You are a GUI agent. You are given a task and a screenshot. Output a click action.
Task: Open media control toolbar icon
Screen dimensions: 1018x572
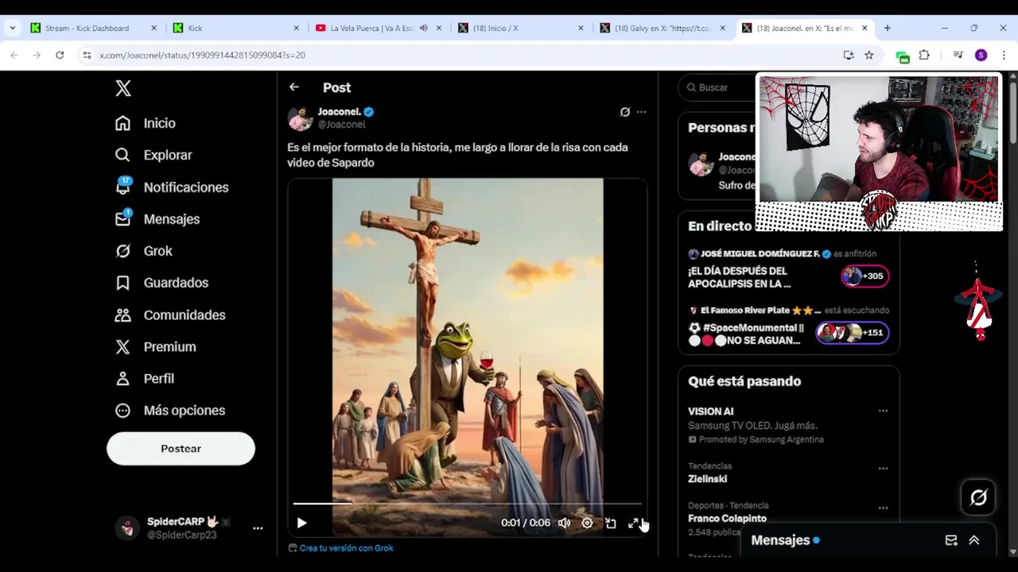pyautogui.click(x=958, y=55)
